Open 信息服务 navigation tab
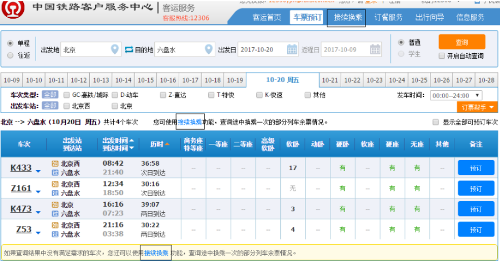 click(471, 17)
